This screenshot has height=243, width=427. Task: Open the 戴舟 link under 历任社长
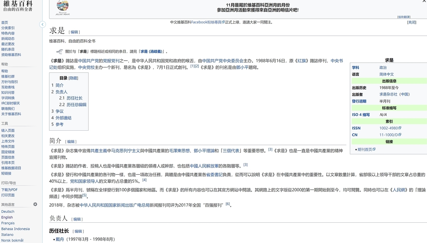point(60,239)
